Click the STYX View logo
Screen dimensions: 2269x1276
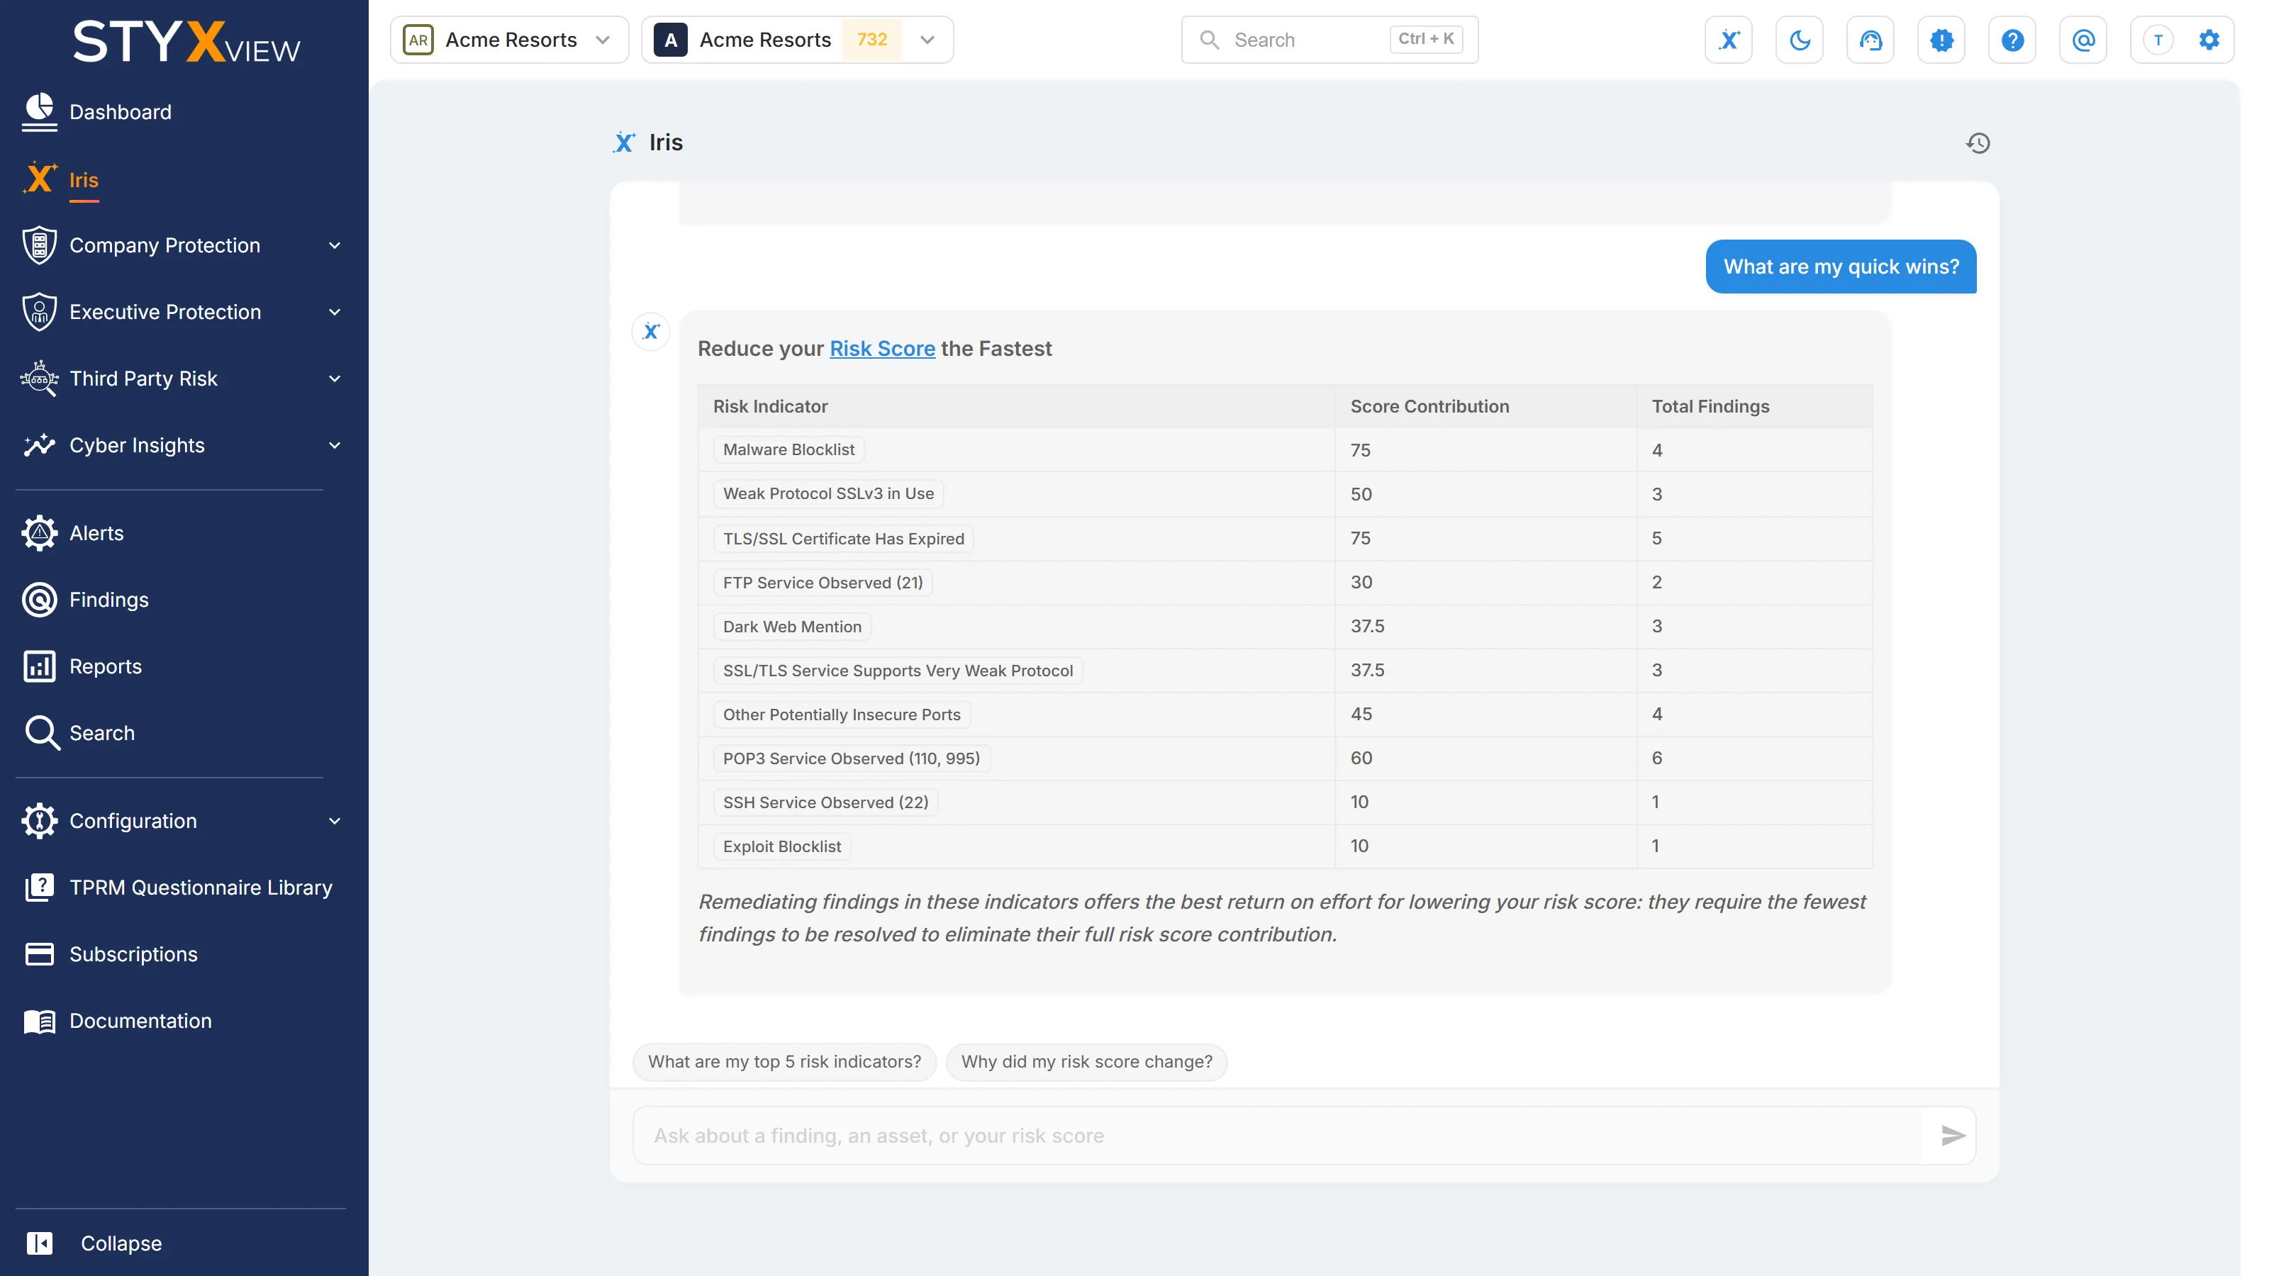(186, 43)
